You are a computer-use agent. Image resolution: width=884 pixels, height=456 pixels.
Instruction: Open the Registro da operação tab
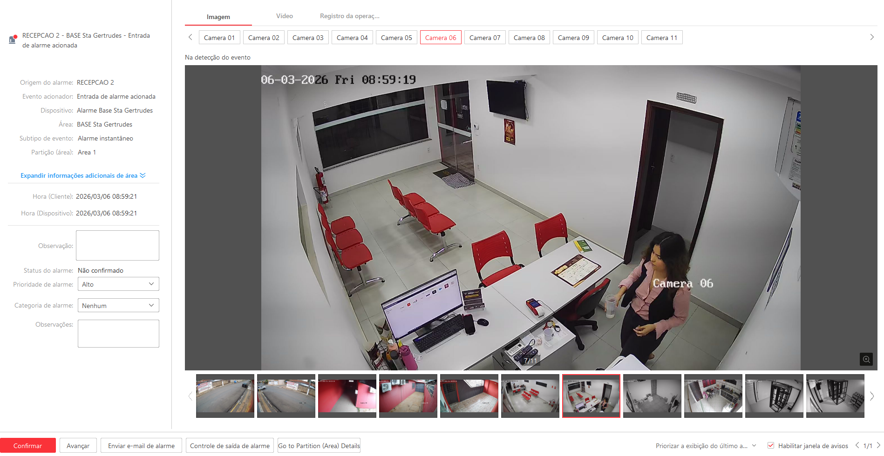tap(349, 16)
